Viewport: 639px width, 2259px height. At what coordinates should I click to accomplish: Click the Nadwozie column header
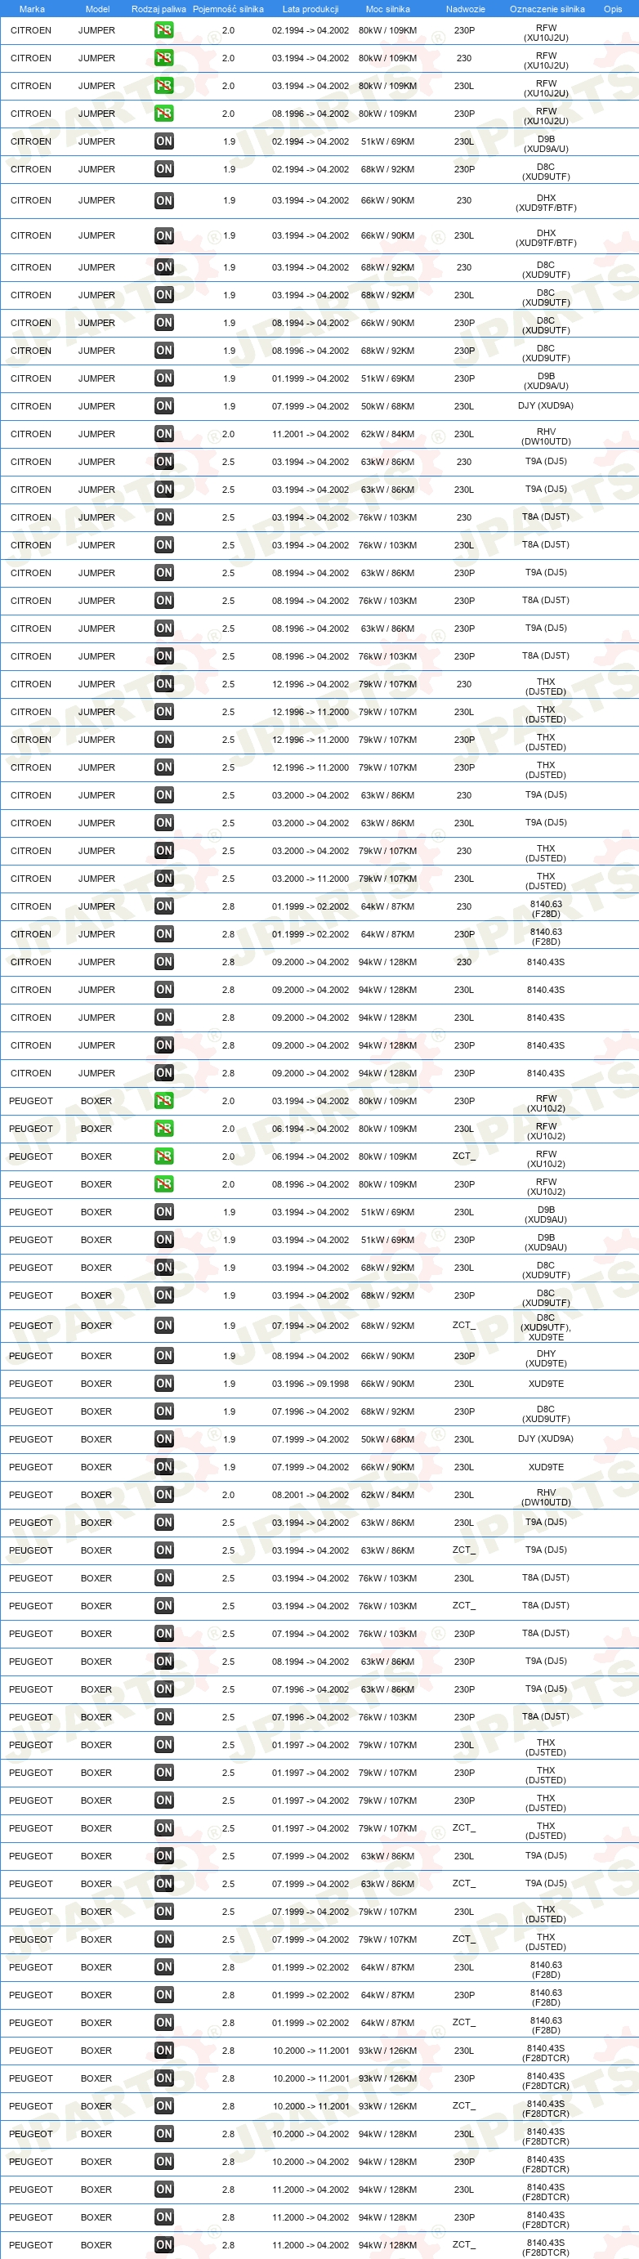466,9
